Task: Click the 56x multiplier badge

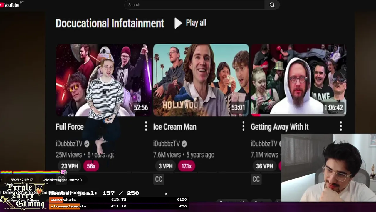Action: click(x=91, y=166)
